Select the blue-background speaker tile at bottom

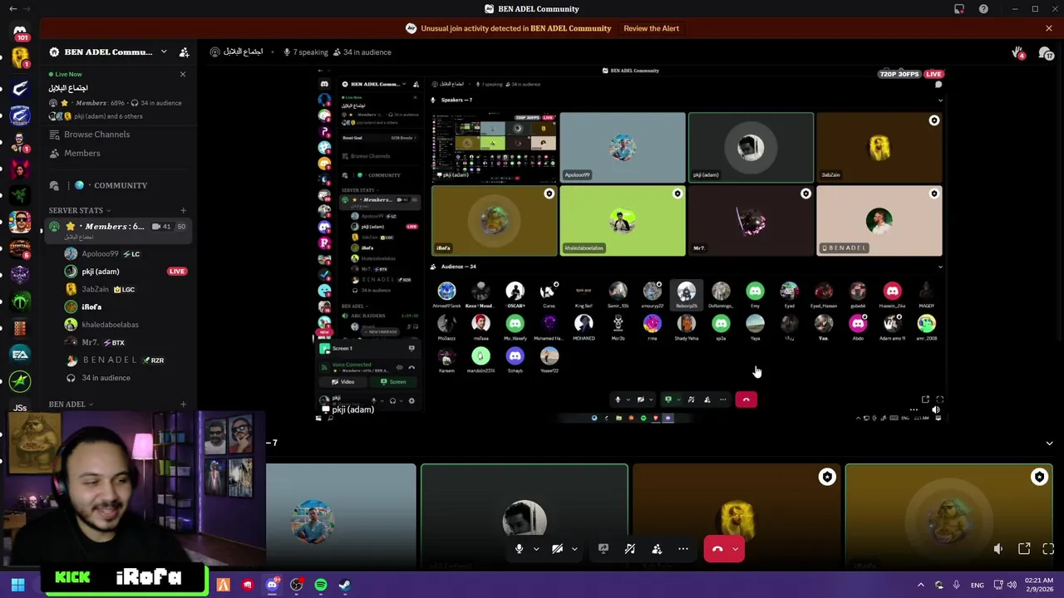[x=341, y=517]
